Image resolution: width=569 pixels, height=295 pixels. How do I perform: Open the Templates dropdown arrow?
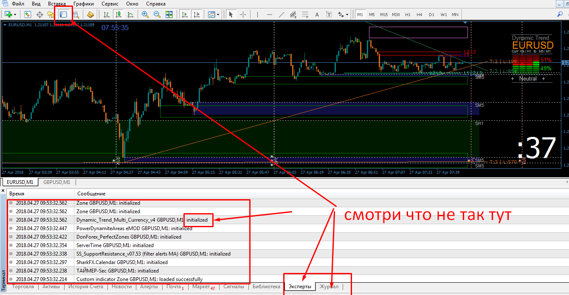[218, 14]
